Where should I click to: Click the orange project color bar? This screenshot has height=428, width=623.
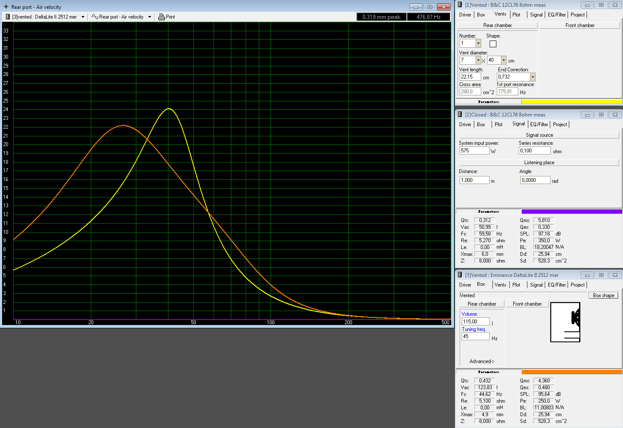point(572,372)
